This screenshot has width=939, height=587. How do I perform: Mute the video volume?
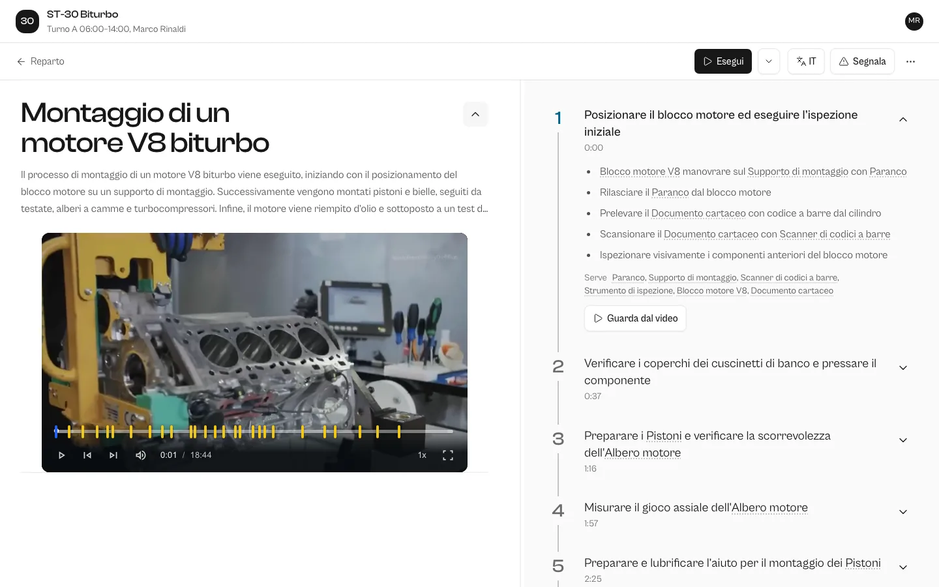coord(140,455)
